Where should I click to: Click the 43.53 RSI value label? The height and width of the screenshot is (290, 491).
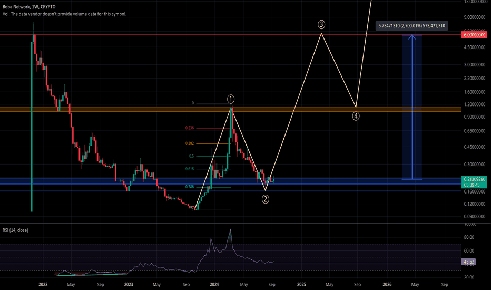[x=468, y=262]
